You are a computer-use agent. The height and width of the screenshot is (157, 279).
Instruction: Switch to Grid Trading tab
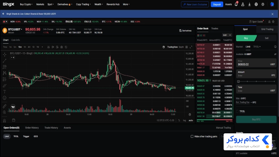click(267, 29)
